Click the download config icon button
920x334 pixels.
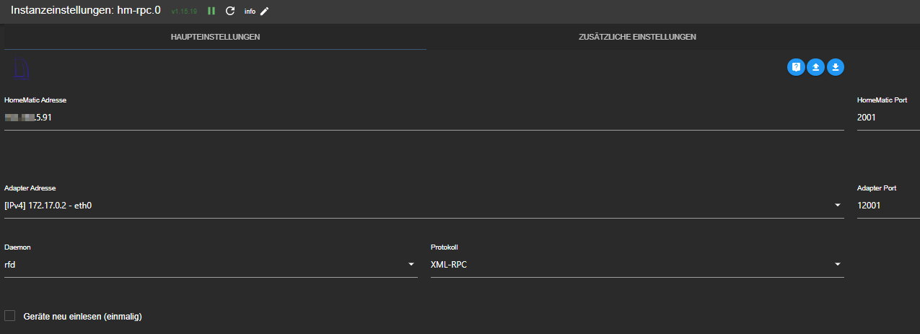pyautogui.click(x=835, y=67)
